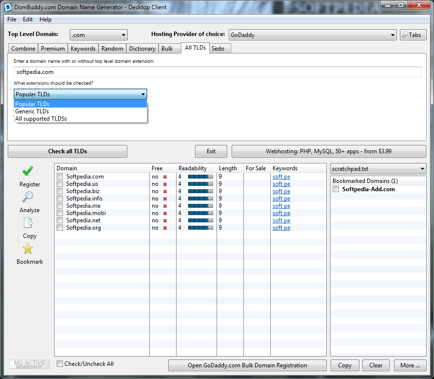This screenshot has height=379, width=434.
Task: Tick the Softpedia.org checkbox
Action: (60, 228)
